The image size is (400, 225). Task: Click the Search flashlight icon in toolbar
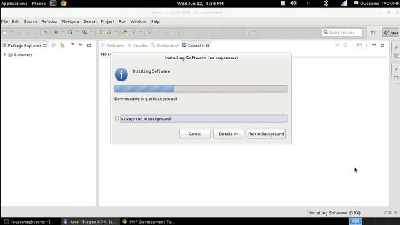click(134, 32)
